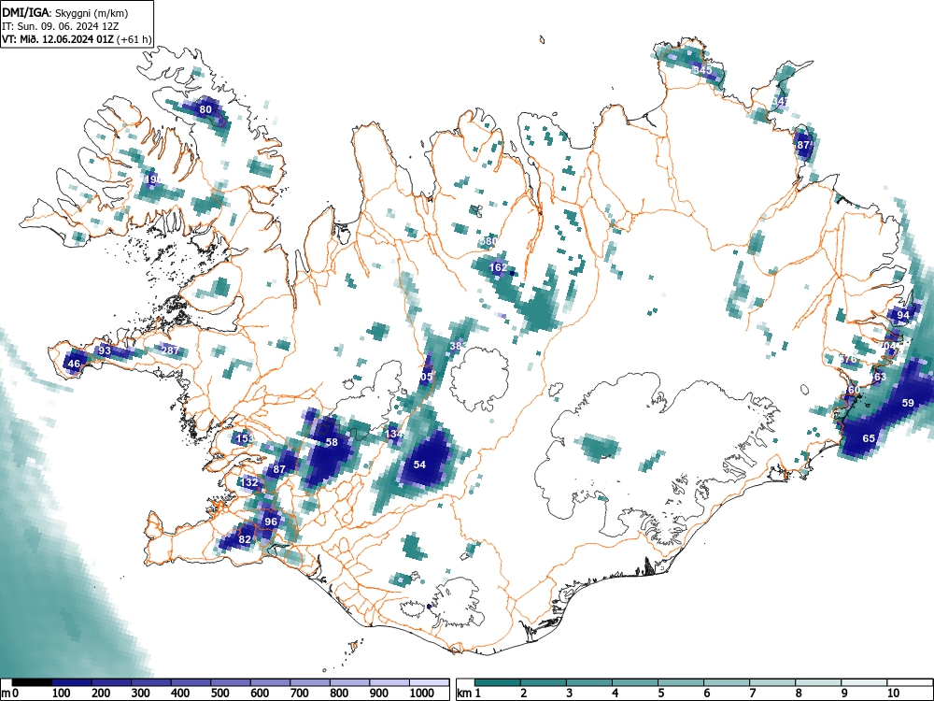Click the '134' visibility value on the map
Viewport: 934px width, 701px height.
point(394,434)
